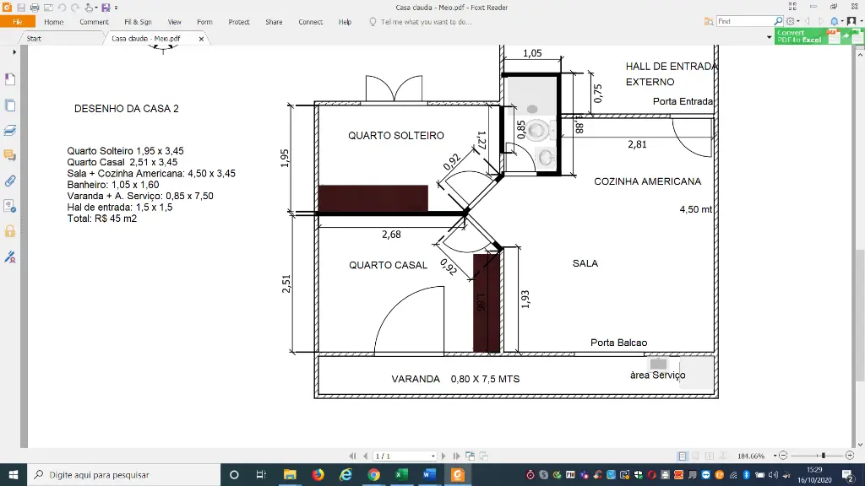The width and height of the screenshot is (865, 486).
Task: Open the Security lock panel
Action: pyautogui.click(x=10, y=231)
